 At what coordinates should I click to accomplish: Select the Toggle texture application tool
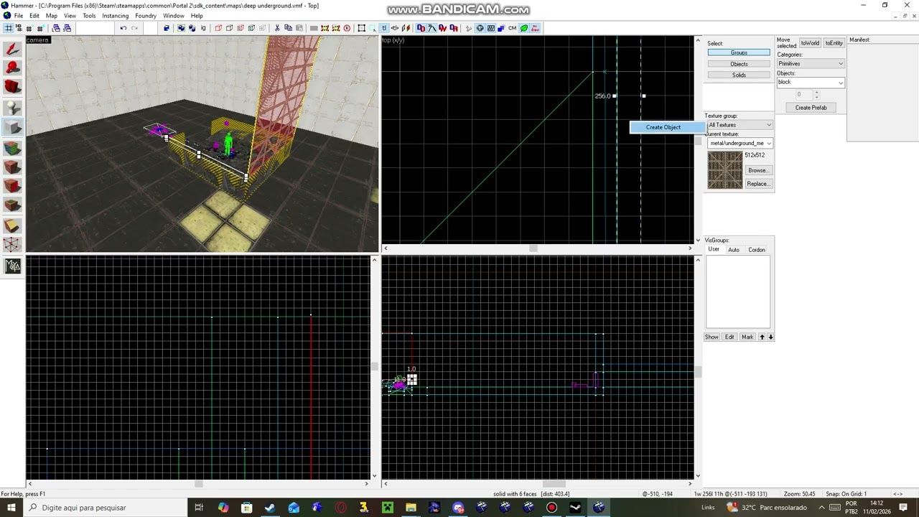[12, 148]
